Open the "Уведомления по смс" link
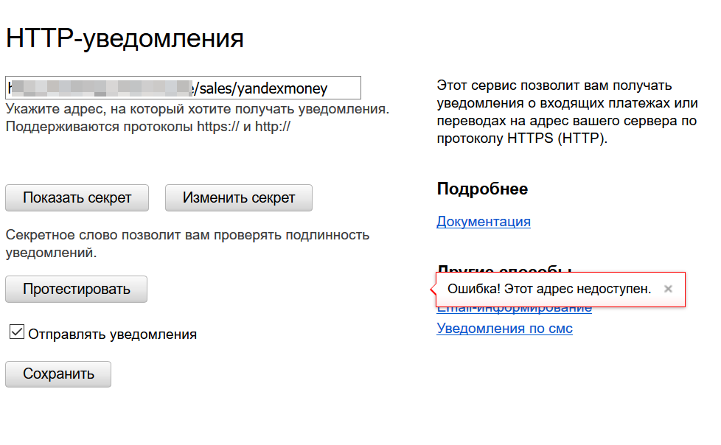Image resolution: width=721 pixels, height=445 pixels. coord(504,329)
